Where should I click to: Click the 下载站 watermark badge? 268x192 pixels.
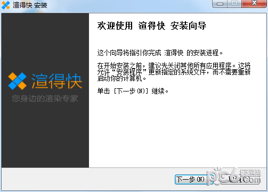tap(251, 172)
